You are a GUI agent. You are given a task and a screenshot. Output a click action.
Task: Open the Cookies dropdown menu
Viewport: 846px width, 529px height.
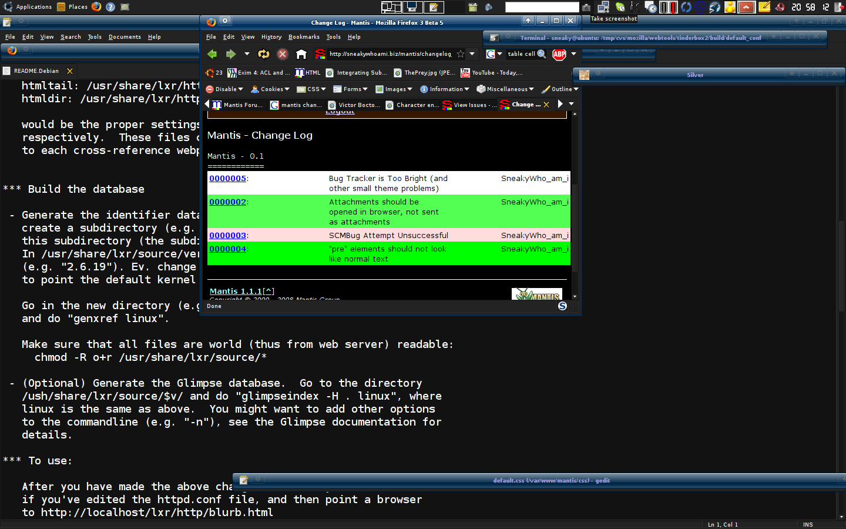(x=270, y=89)
